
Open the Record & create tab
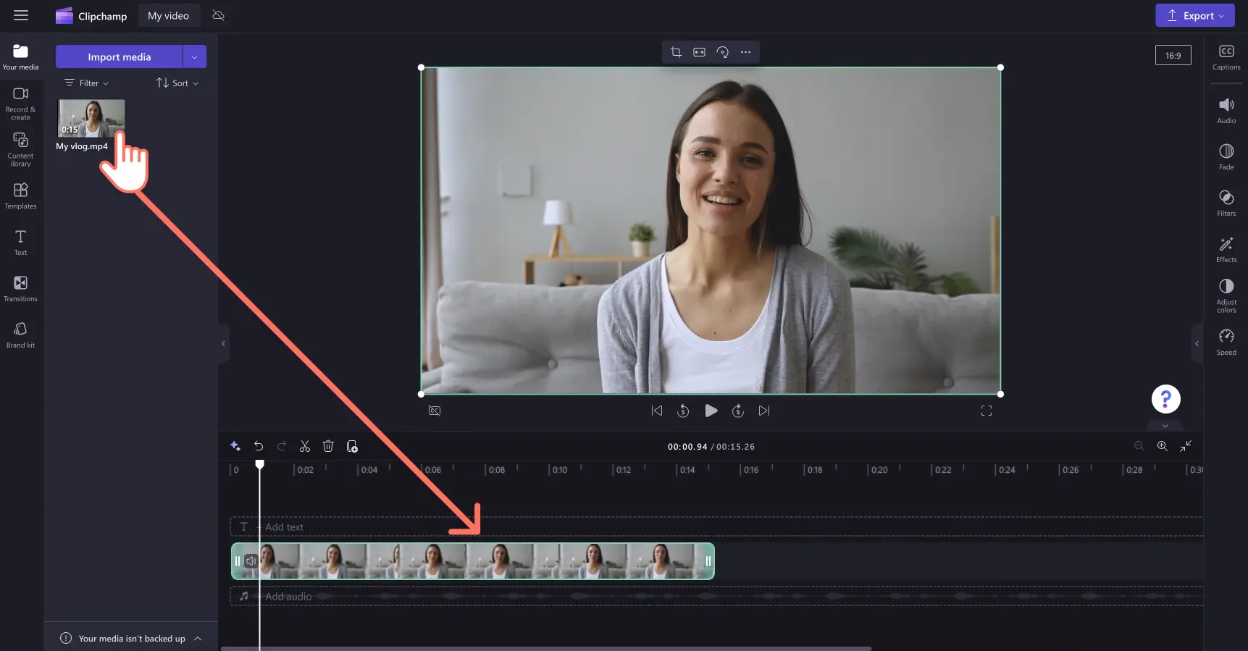(x=20, y=104)
